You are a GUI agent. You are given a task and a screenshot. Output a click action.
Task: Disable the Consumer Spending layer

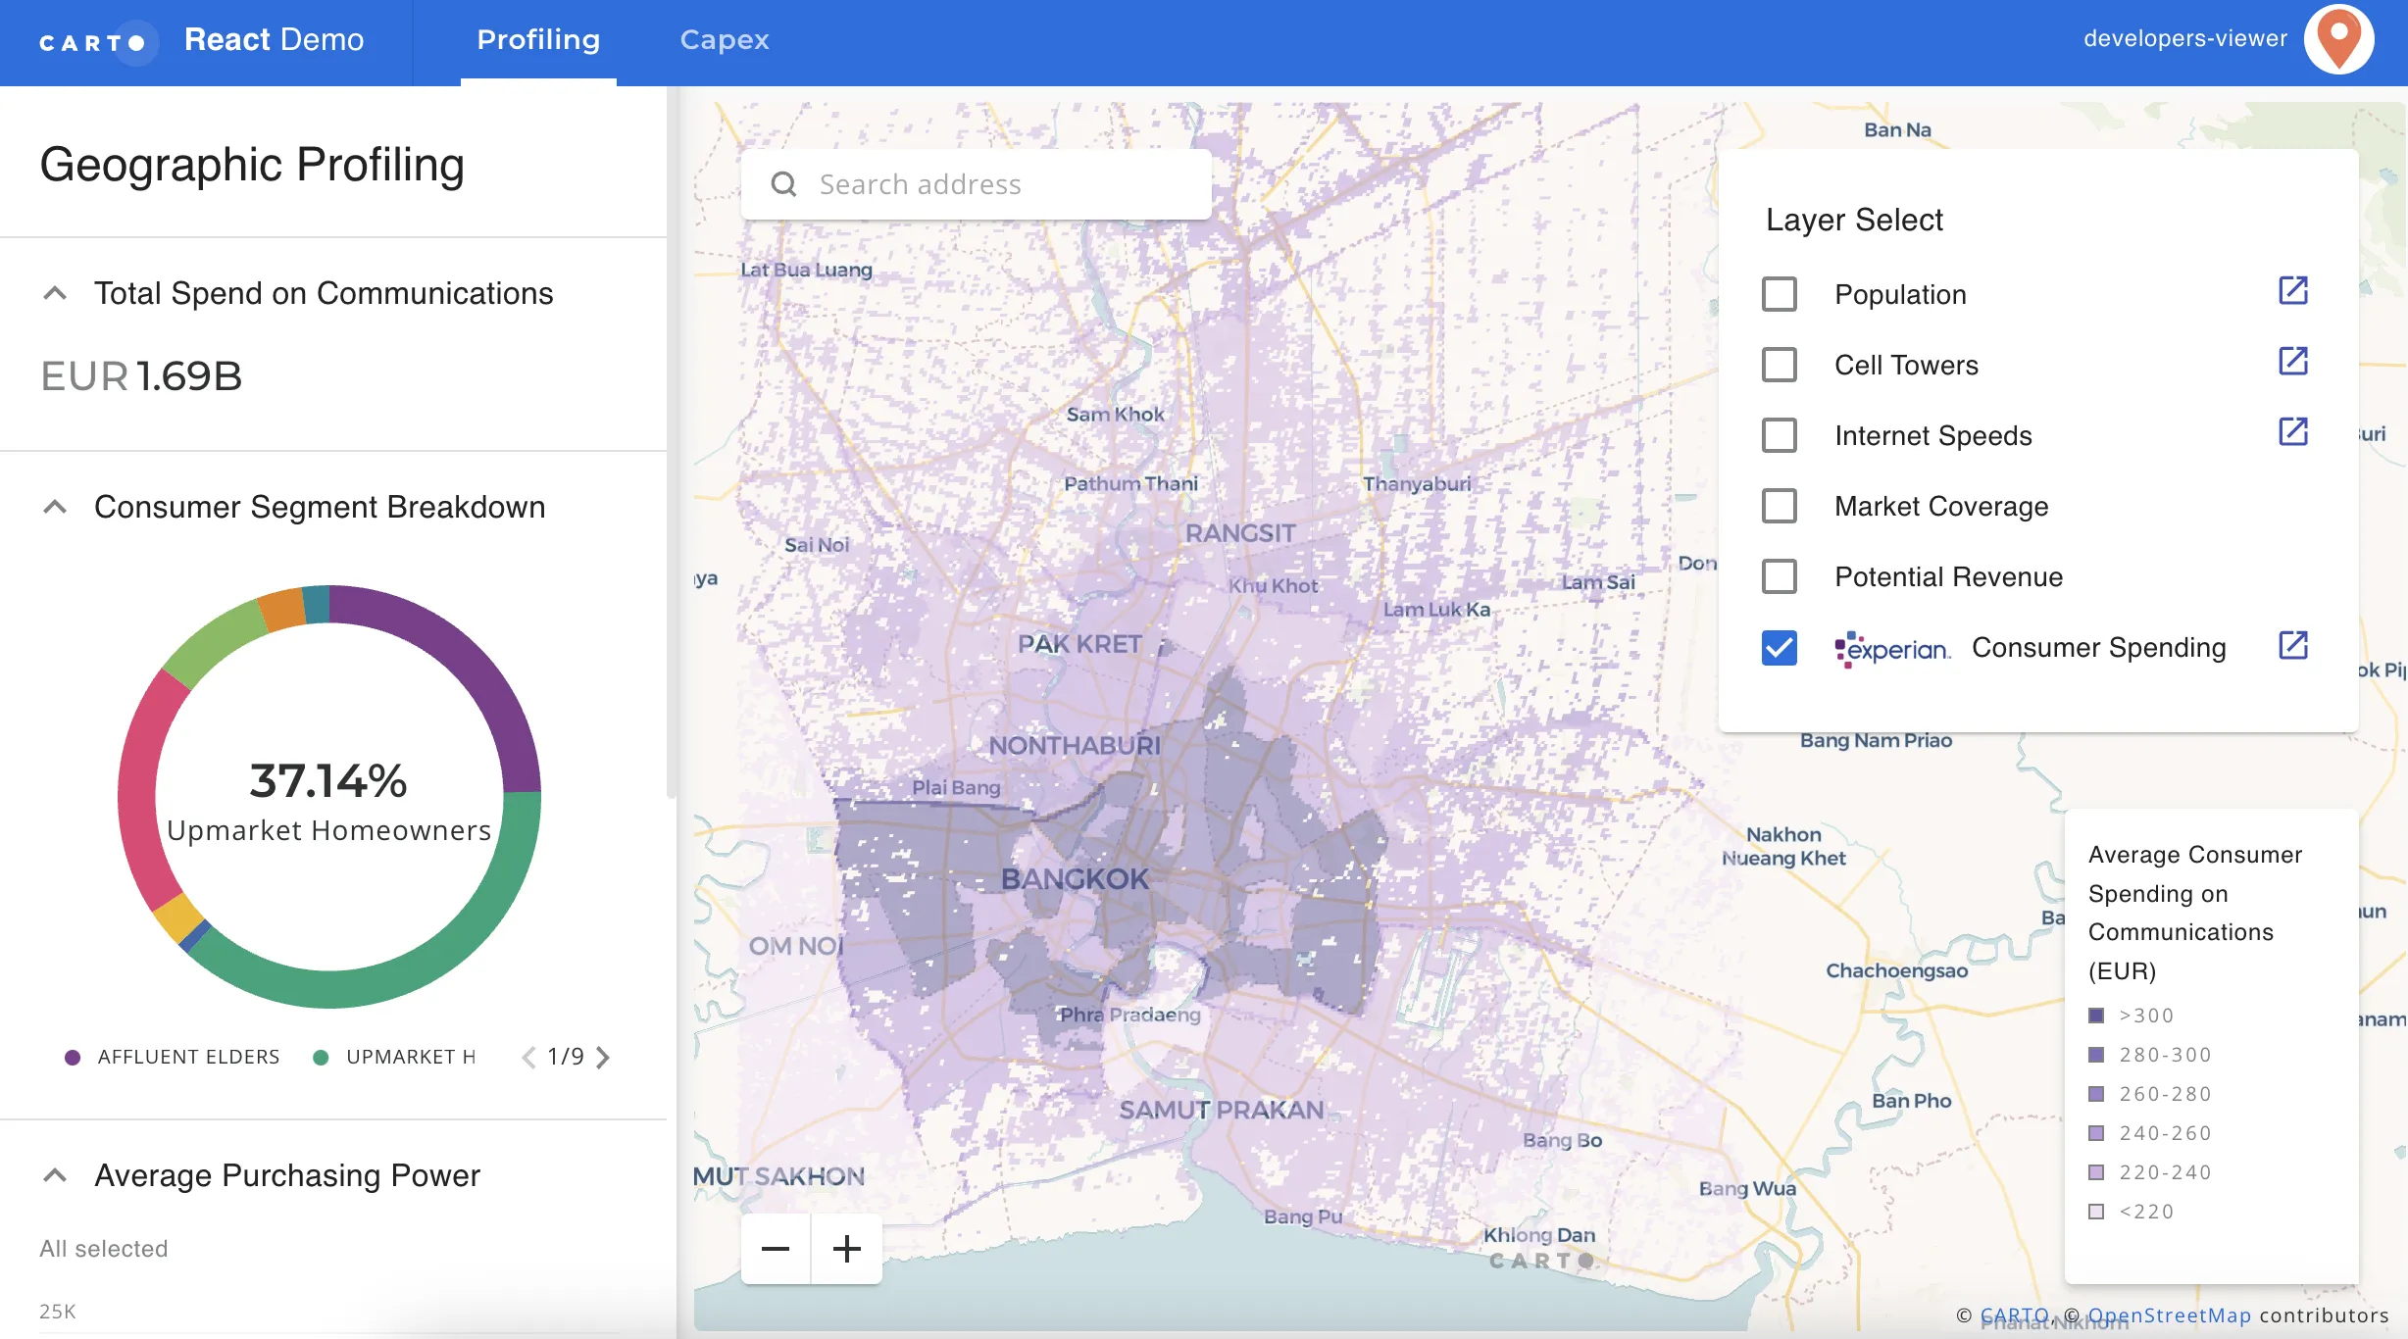tap(1779, 648)
